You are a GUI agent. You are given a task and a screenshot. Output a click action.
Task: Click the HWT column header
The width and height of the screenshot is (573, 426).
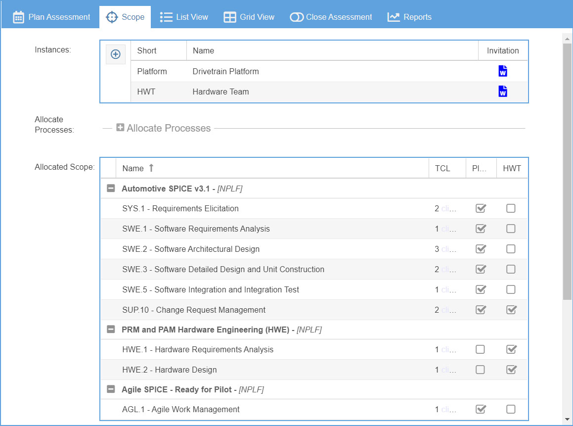point(512,168)
